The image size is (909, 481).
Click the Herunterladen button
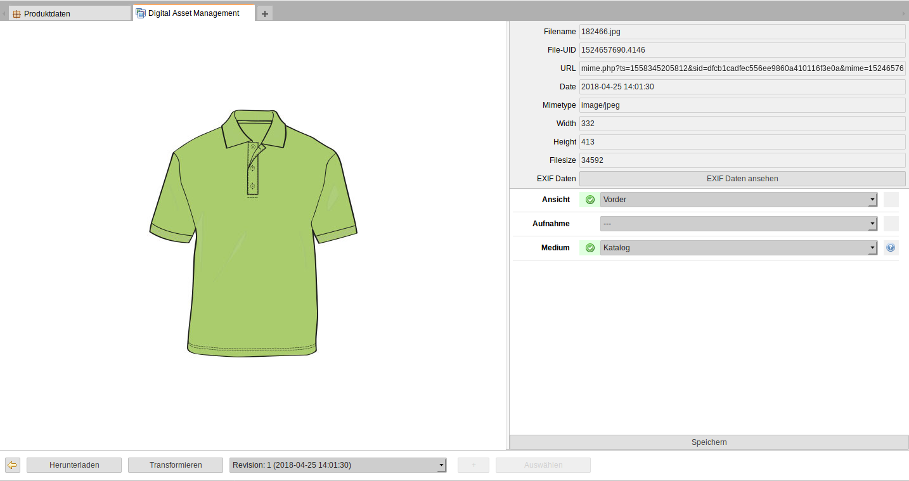[x=74, y=465]
